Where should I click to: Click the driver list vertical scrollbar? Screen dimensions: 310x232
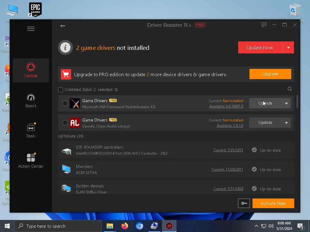(x=297, y=101)
